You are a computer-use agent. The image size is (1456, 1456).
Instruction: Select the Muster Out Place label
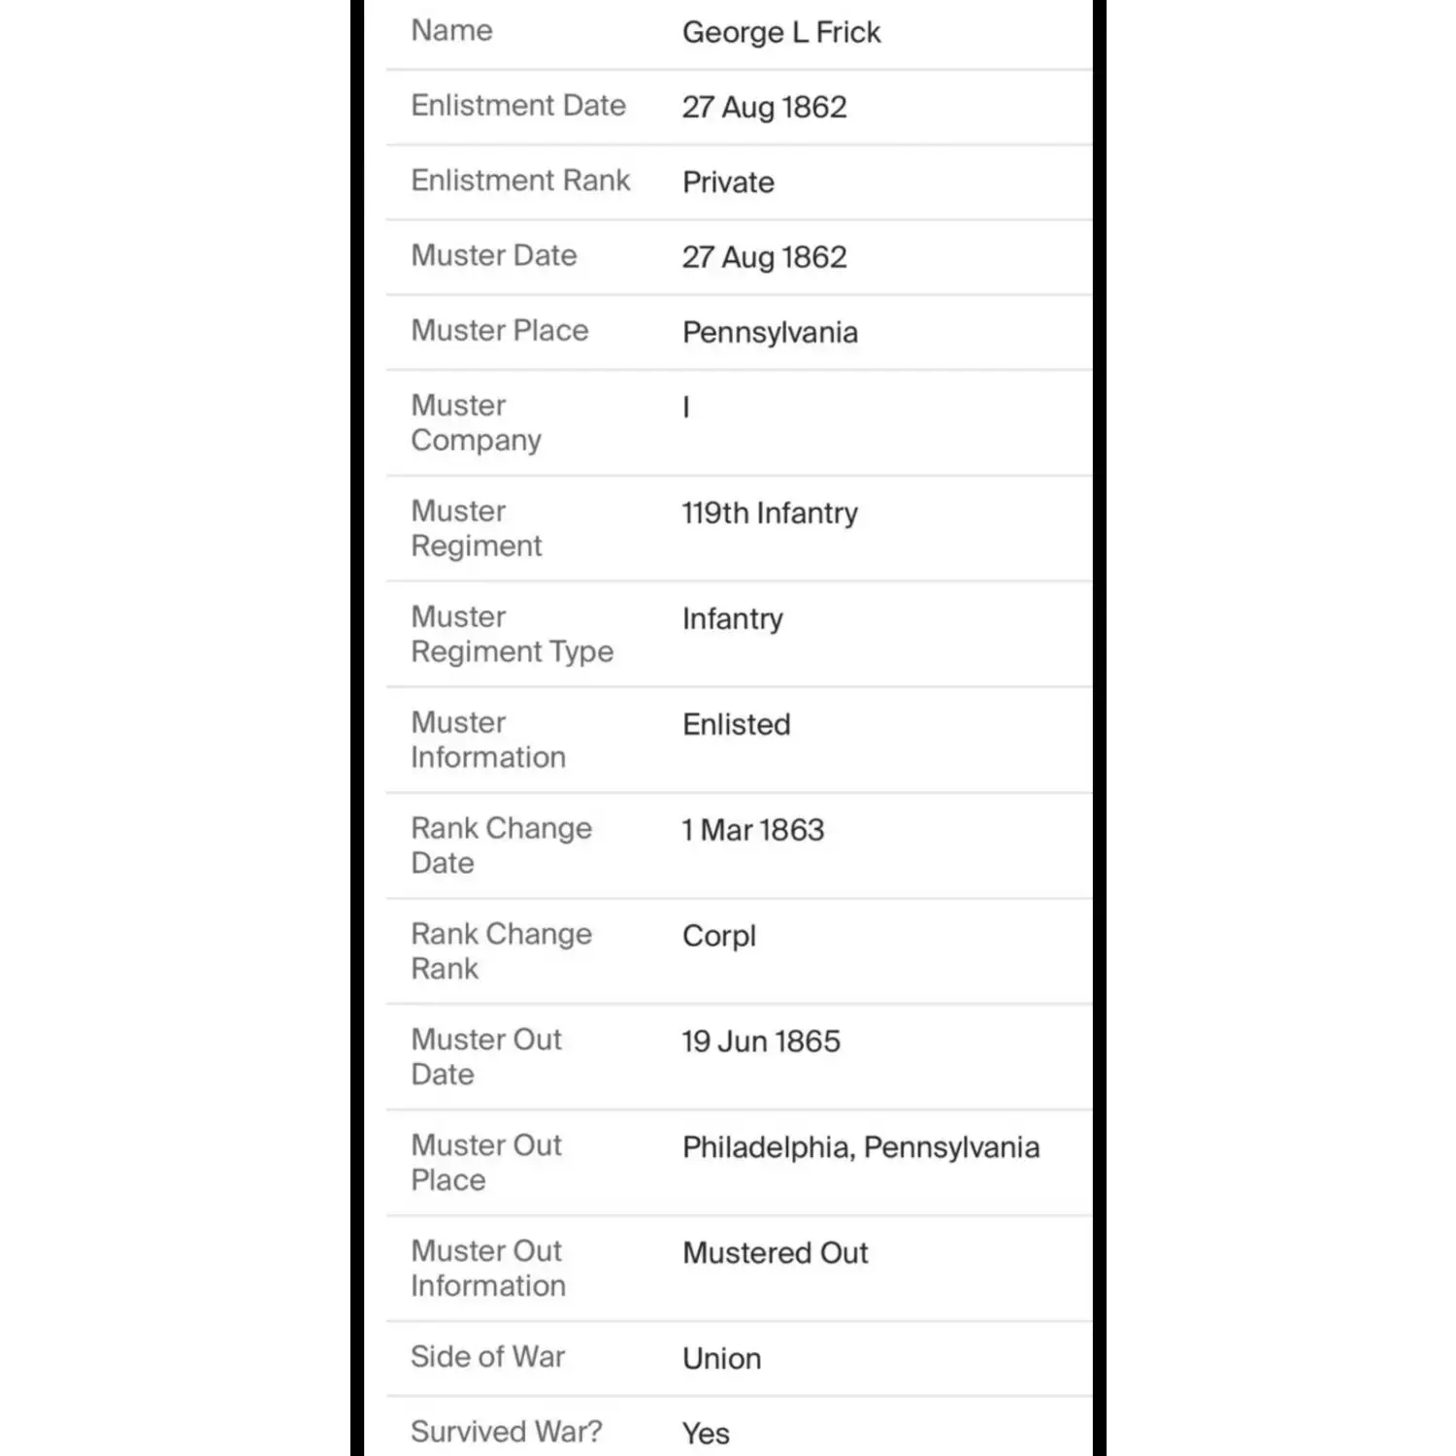[485, 1162]
